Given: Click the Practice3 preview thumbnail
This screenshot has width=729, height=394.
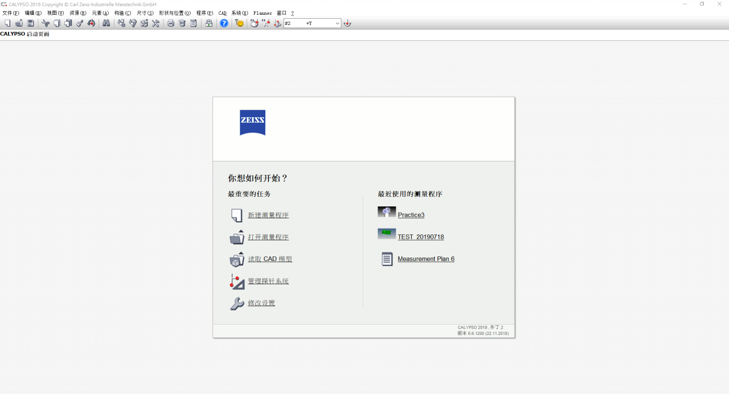Looking at the screenshot, I should 387,212.
